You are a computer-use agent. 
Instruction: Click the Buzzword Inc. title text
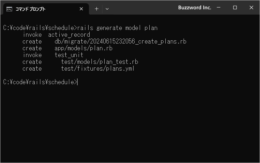[x=195, y=7]
